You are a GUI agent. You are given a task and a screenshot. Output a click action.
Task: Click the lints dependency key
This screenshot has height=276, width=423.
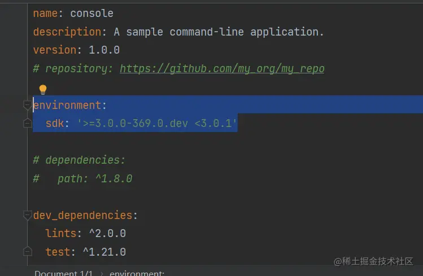click(x=60, y=233)
